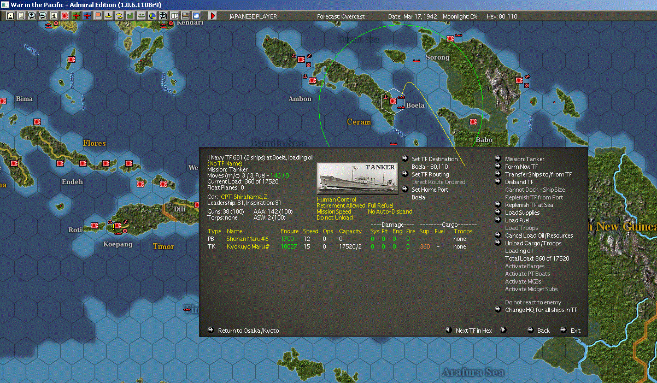Click the yellow submarine silhouette toolbar icon
Image resolution: width=657 pixels, height=383 pixels.
click(109, 16)
